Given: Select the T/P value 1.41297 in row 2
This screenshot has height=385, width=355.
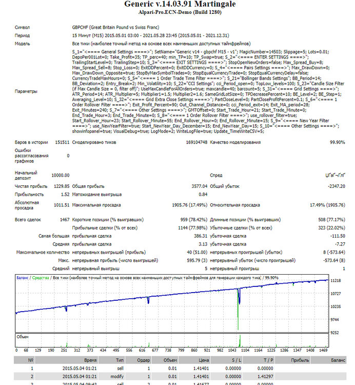Looking at the screenshot, I should pos(265,377).
